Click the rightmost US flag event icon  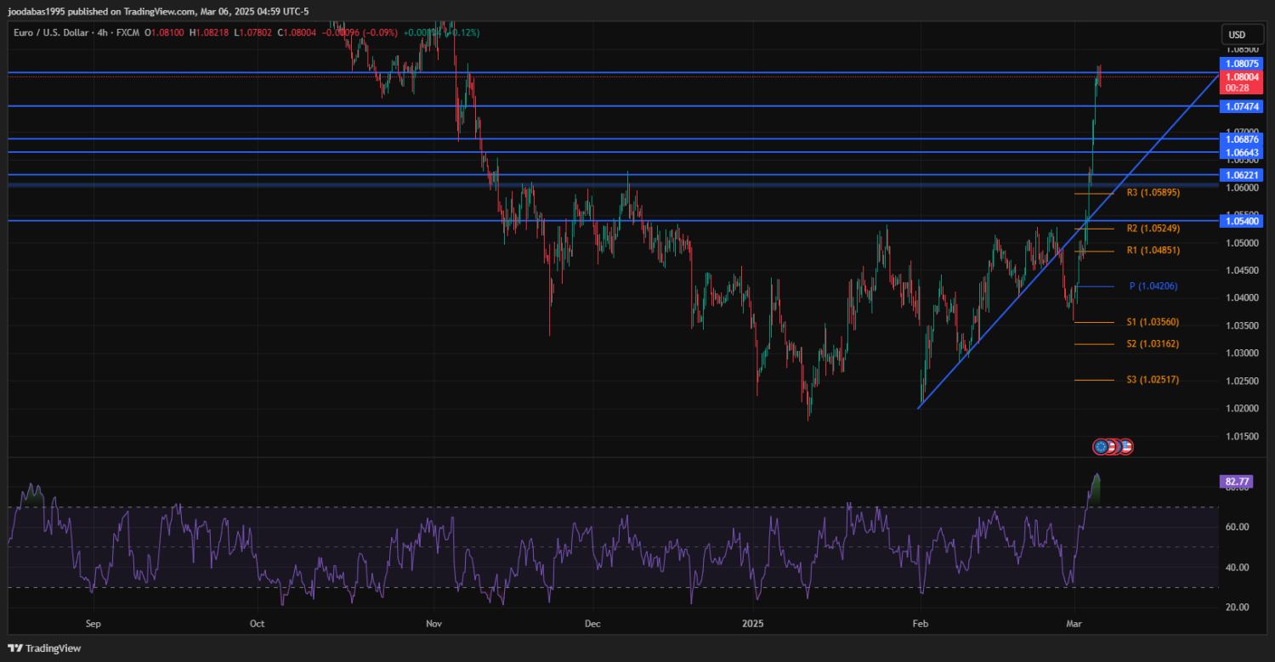(1126, 446)
